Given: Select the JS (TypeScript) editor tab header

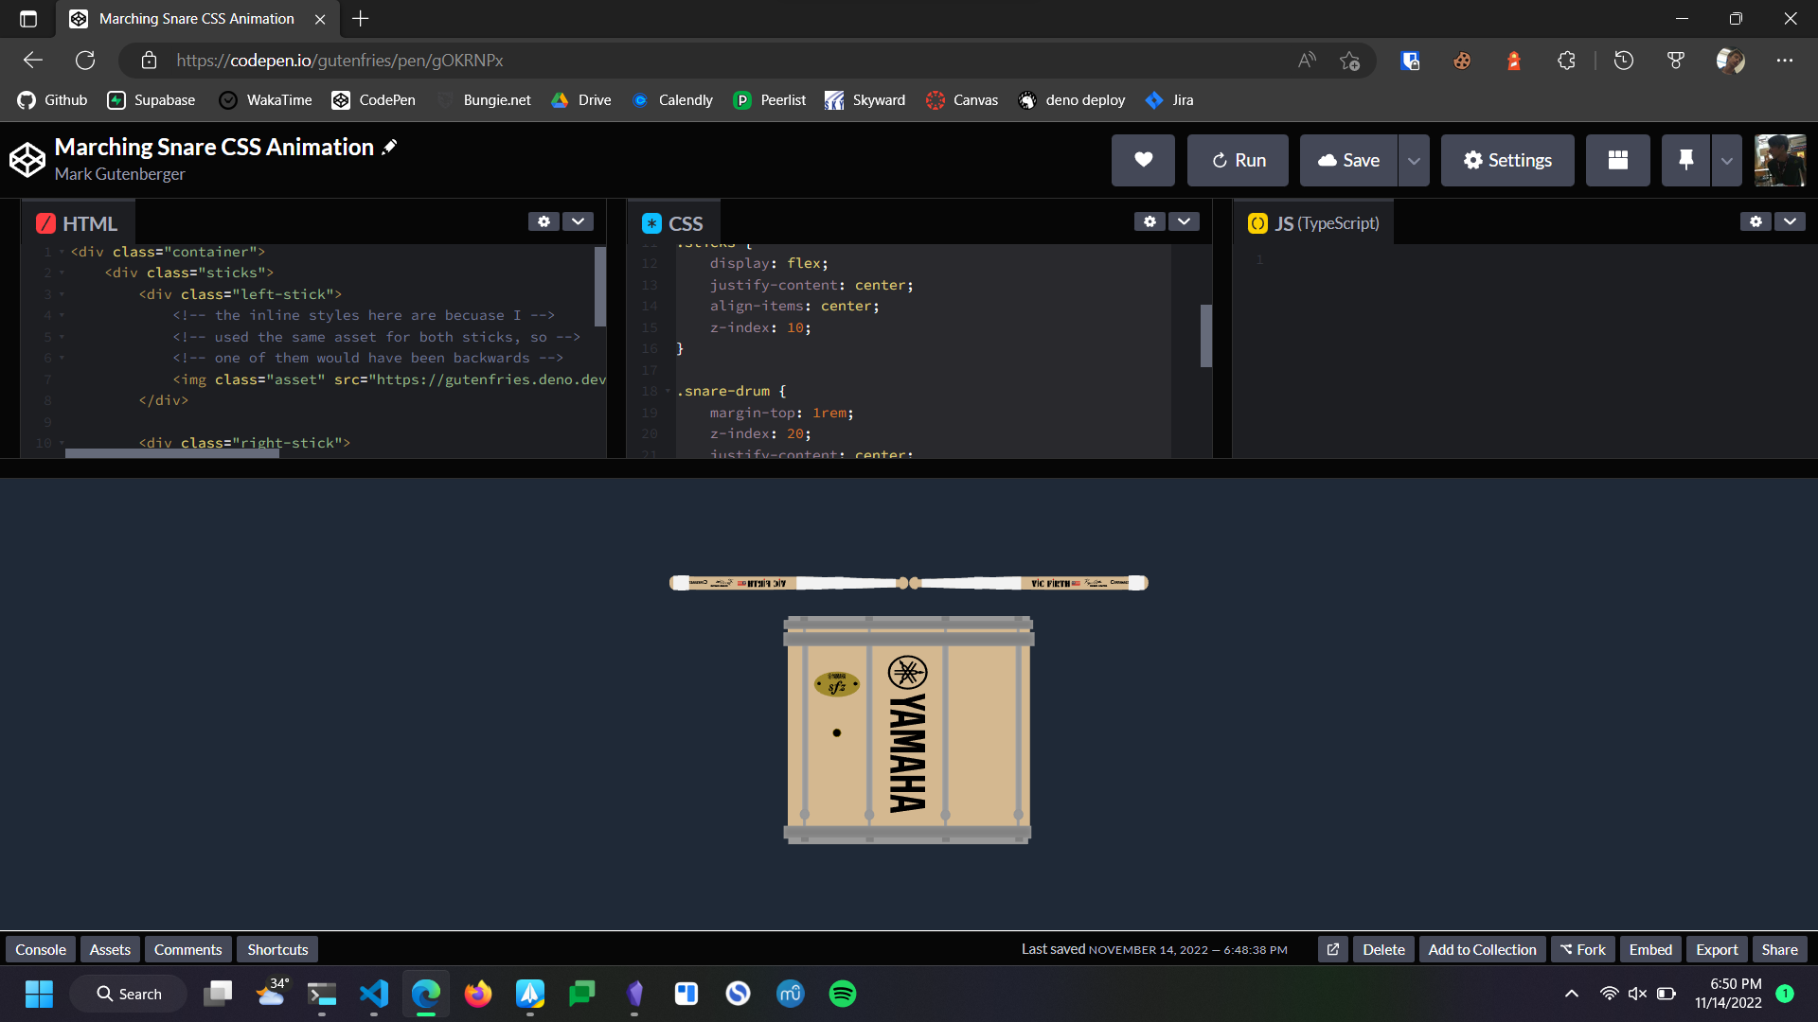Looking at the screenshot, I should (x=1313, y=223).
